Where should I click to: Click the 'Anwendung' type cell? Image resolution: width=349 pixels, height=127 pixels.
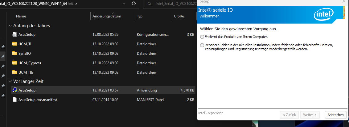[147, 90]
